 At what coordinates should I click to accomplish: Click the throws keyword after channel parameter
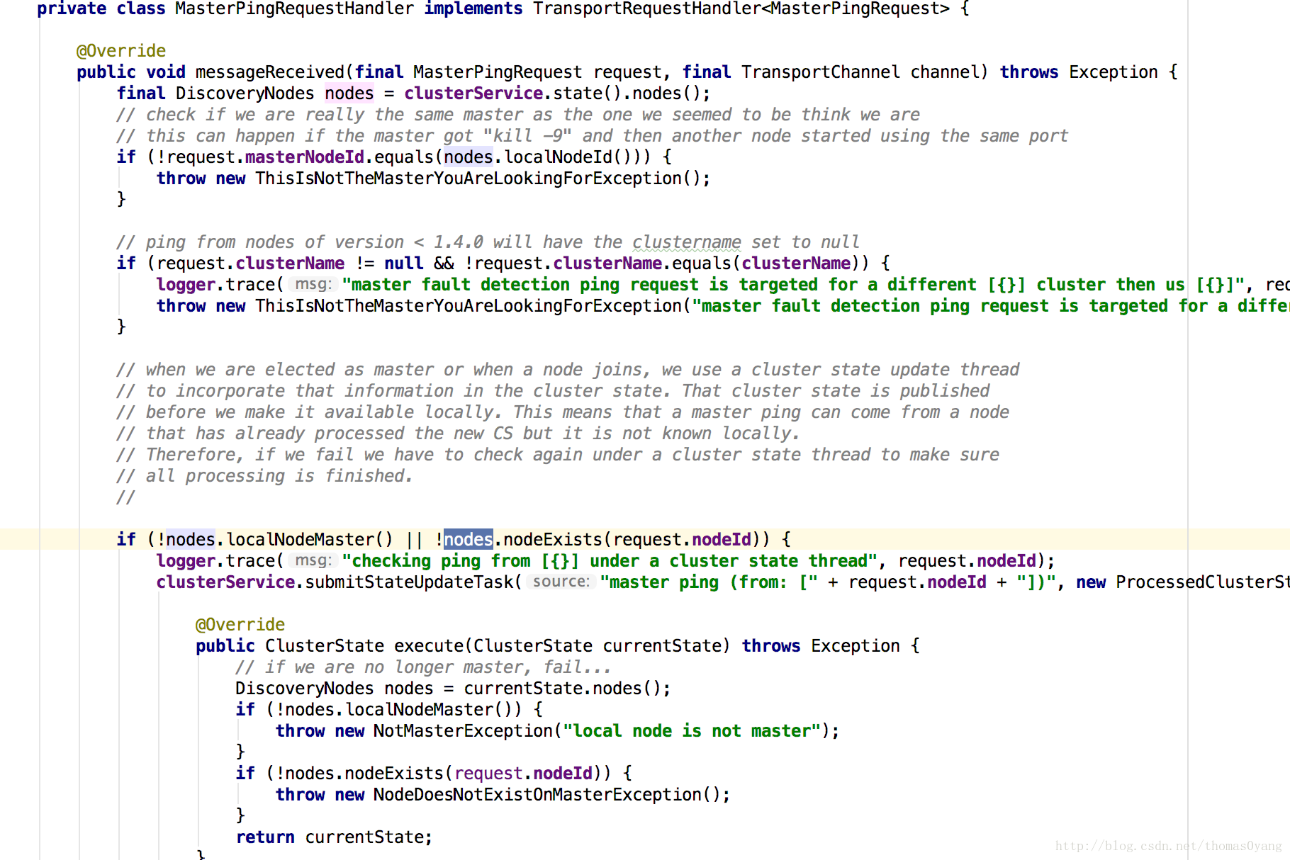(1028, 72)
